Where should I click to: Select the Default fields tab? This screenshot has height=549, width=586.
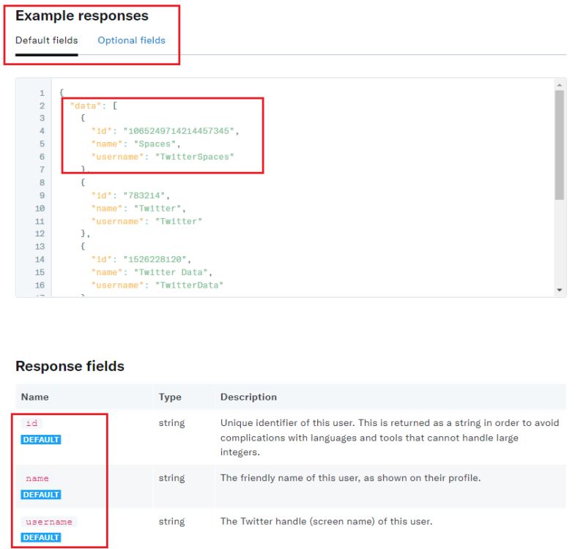(47, 40)
